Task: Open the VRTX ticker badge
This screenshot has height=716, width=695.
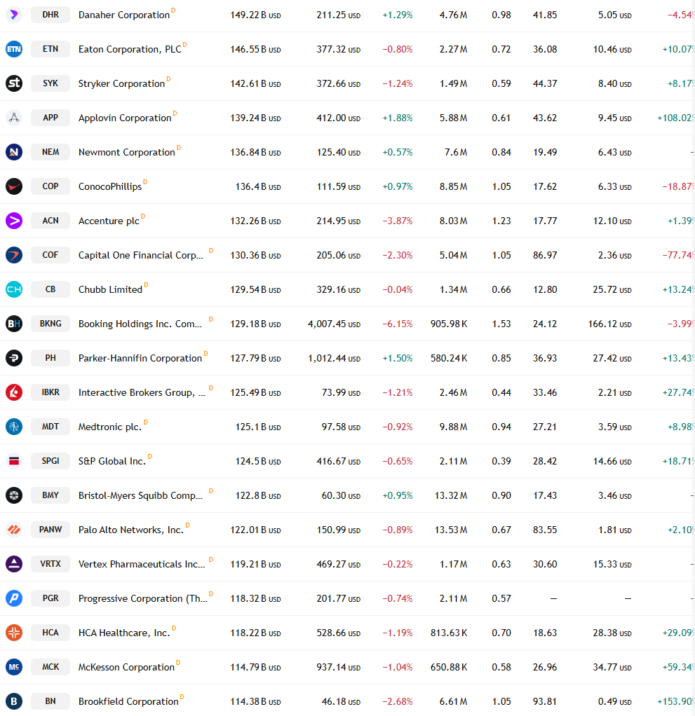Action: tap(50, 564)
